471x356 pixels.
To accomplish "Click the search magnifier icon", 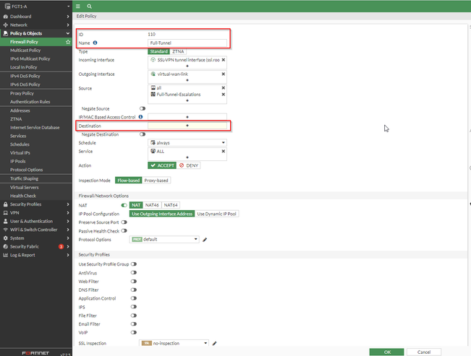I will coord(89,6).
